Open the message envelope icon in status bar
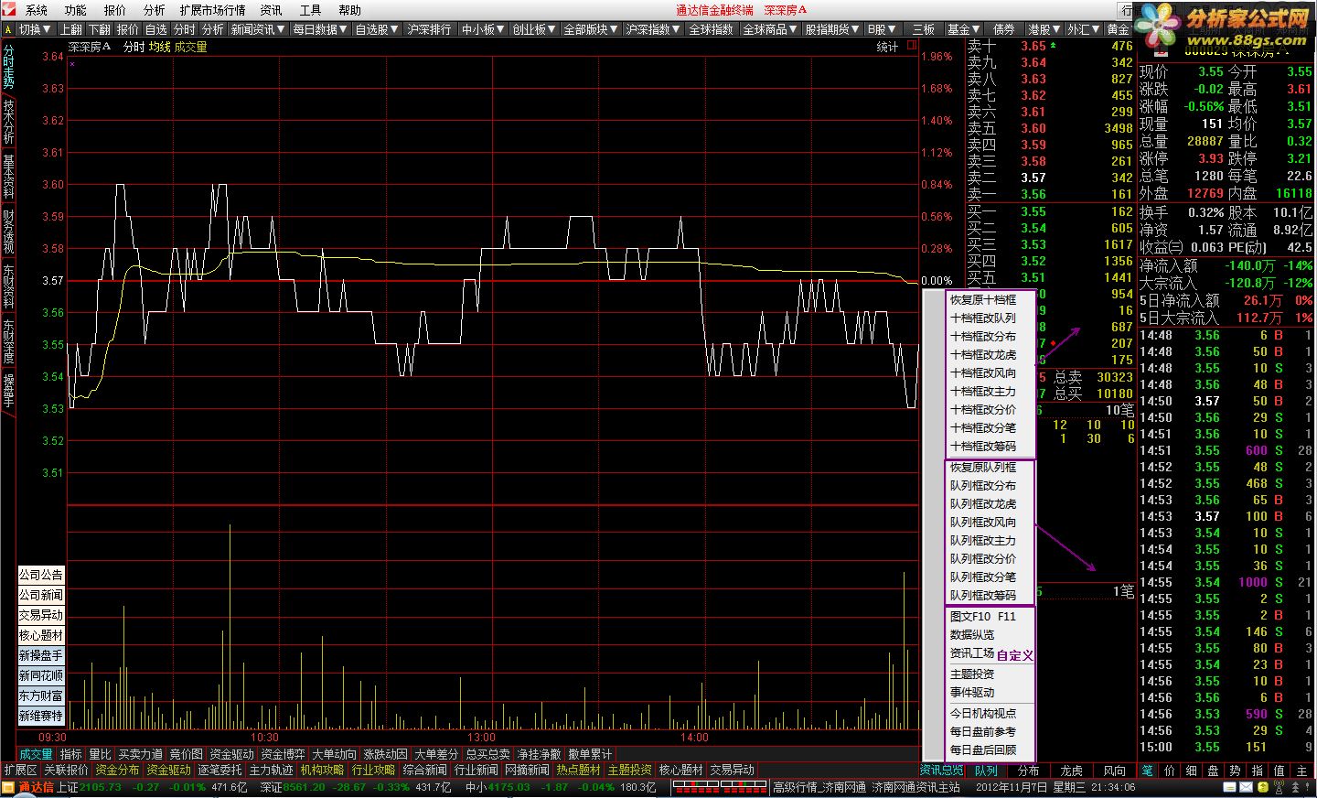This screenshot has height=798, width=1317. (1247, 787)
